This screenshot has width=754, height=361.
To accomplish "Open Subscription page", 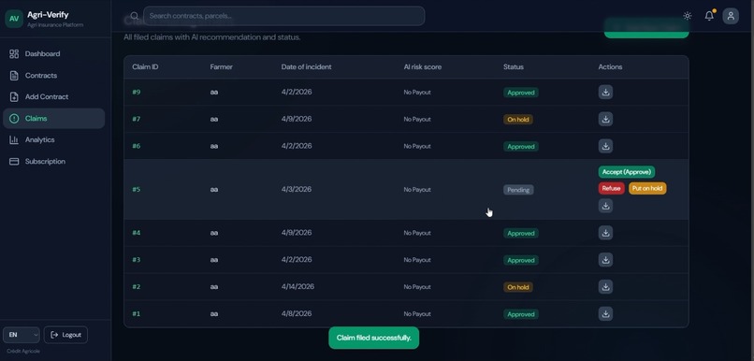I will [54, 162].
